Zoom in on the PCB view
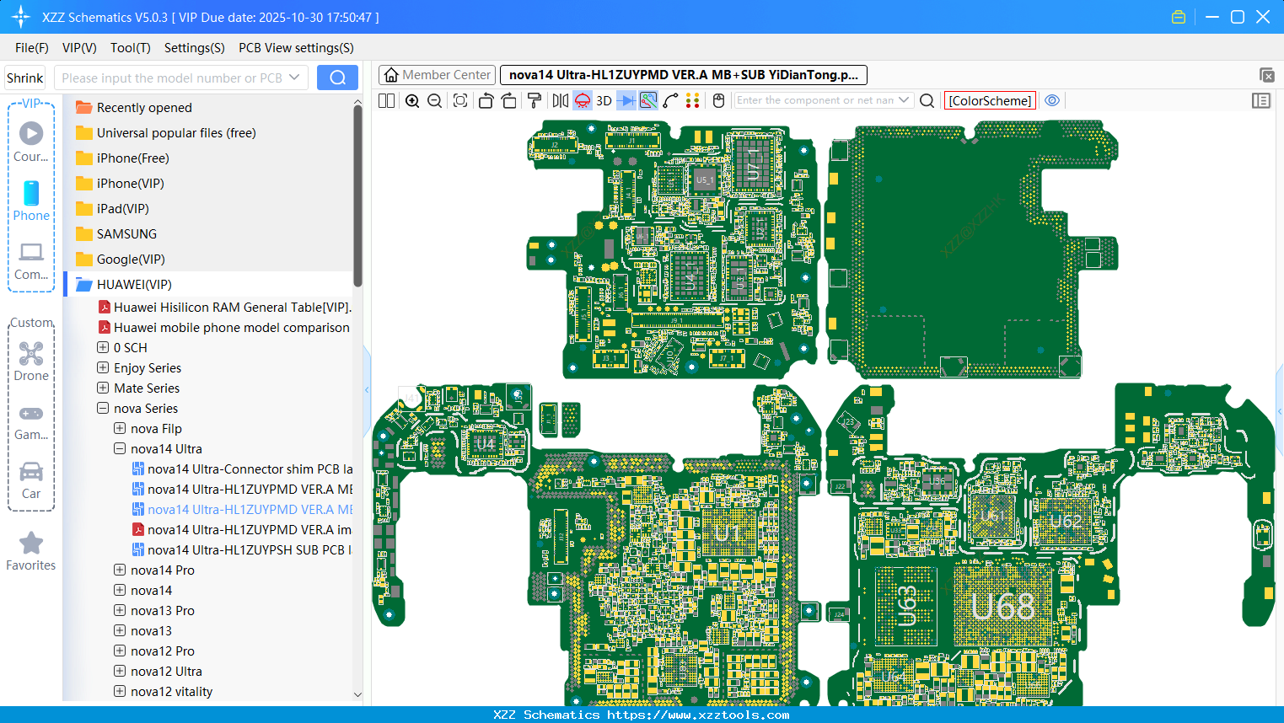This screenshot has width=1284, height=723. coord(412,100)
